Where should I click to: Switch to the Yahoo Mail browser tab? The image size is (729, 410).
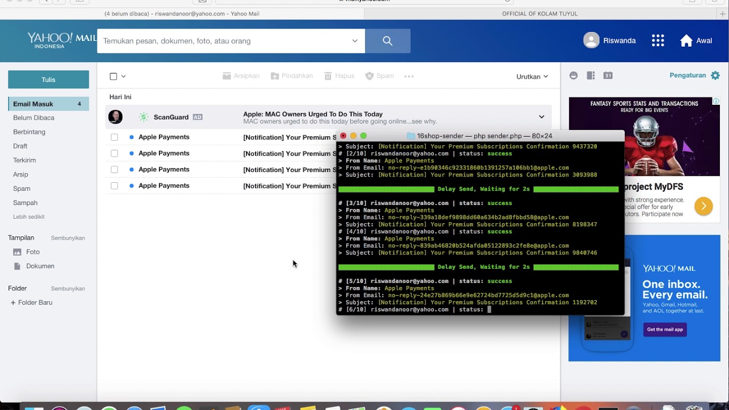[x=182, y=14]
